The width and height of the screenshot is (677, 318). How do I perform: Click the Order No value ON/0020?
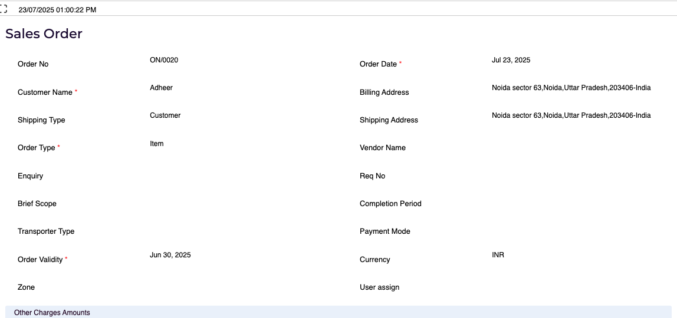[164, 60]
